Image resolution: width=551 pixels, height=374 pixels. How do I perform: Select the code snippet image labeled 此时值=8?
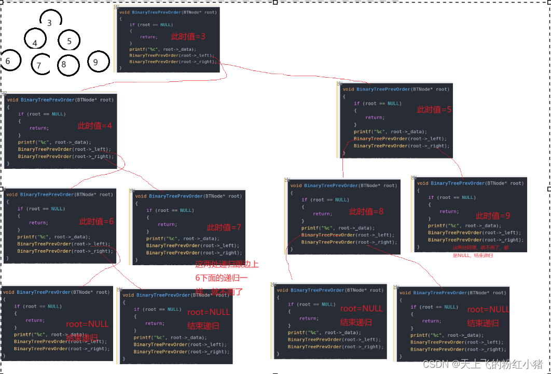[343, 217]
